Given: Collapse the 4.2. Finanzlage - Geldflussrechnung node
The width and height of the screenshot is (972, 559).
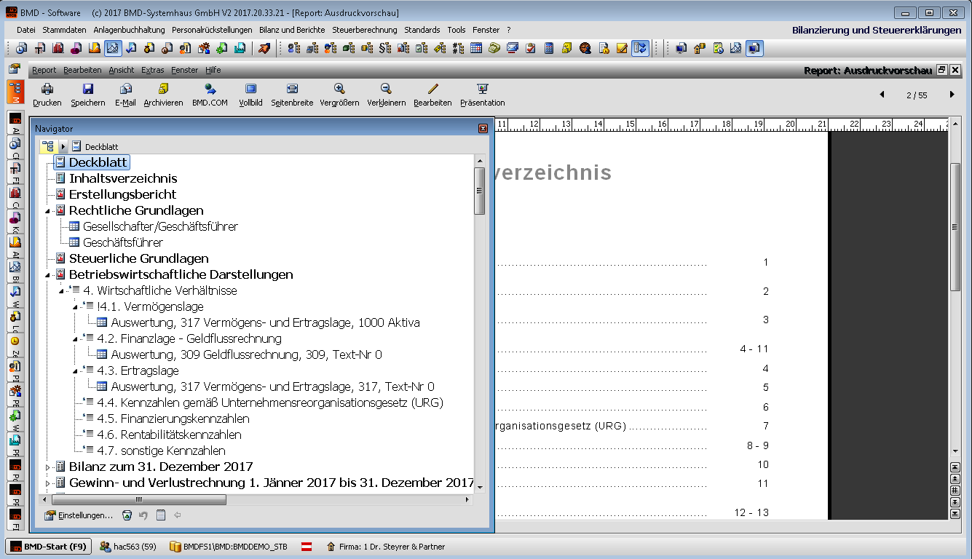Looking at the screenshot, I should click(76, 339).
